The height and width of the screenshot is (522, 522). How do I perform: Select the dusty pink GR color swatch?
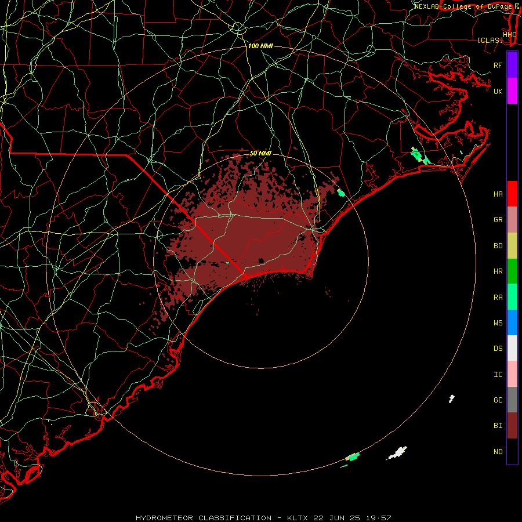(512, 220)
